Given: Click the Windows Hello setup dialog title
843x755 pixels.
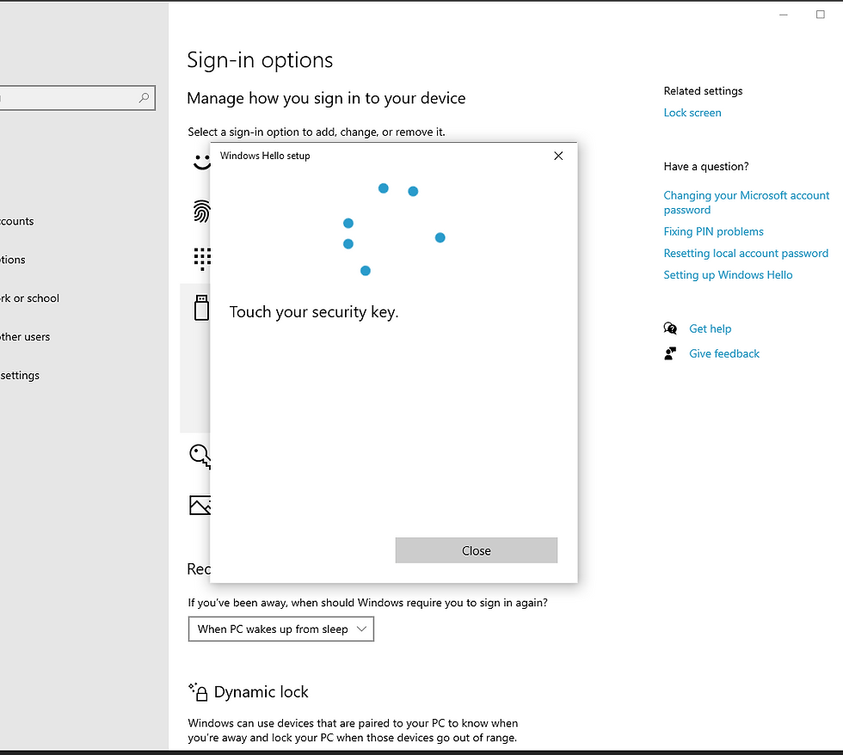Looking at the screenshot, I should coord(265,156).
